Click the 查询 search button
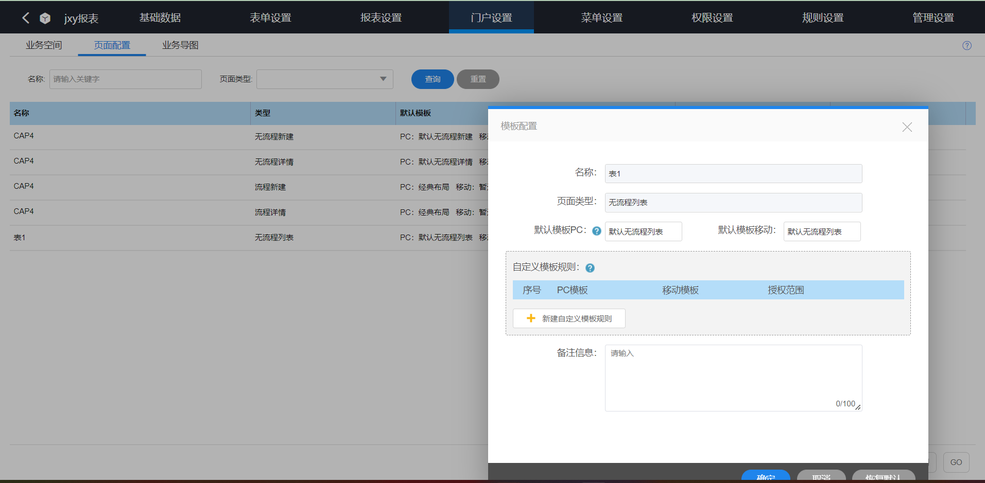The image size is (985, 483). (432, 79)
